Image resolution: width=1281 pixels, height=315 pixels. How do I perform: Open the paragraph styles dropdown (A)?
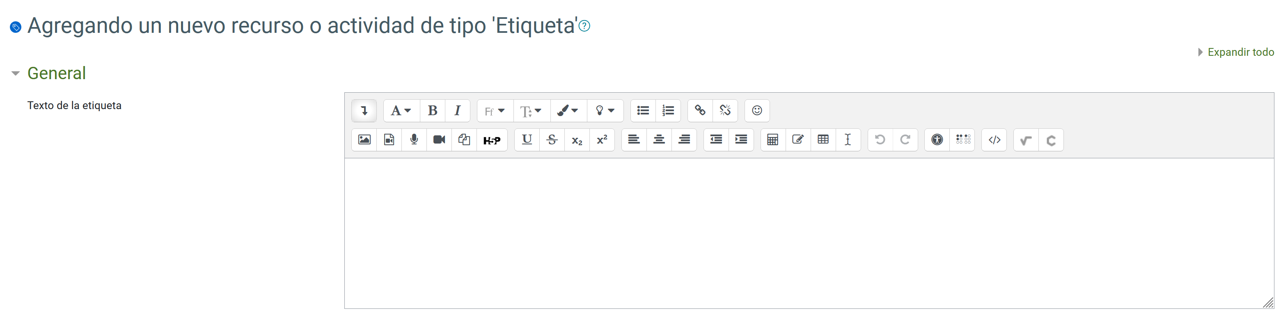401,110
